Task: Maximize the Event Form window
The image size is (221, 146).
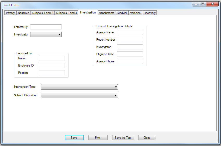Action: tap(203, 4)
